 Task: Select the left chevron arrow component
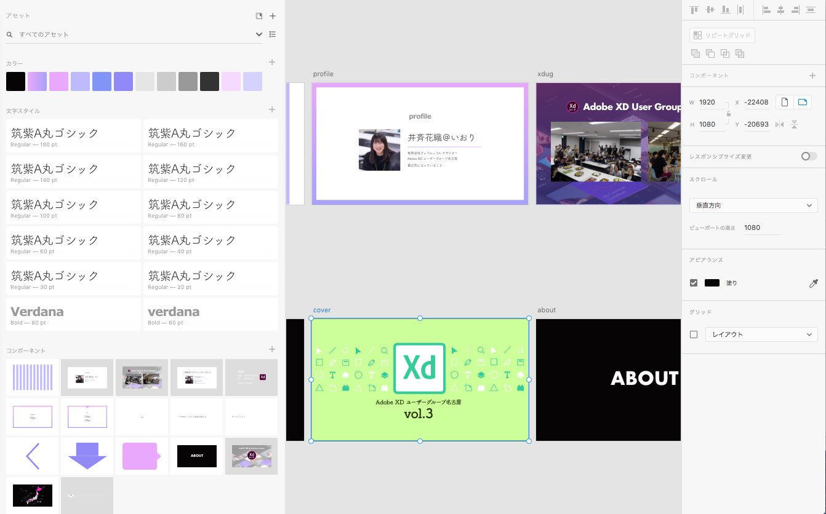coord(32,456)
